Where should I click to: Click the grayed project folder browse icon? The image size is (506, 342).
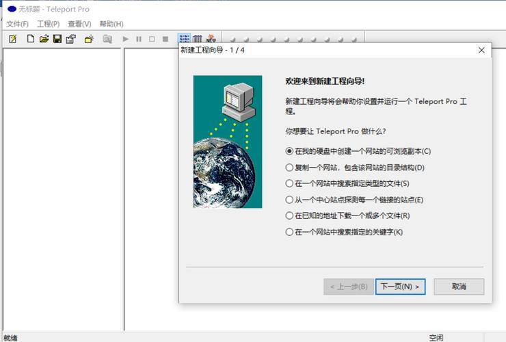107,39
